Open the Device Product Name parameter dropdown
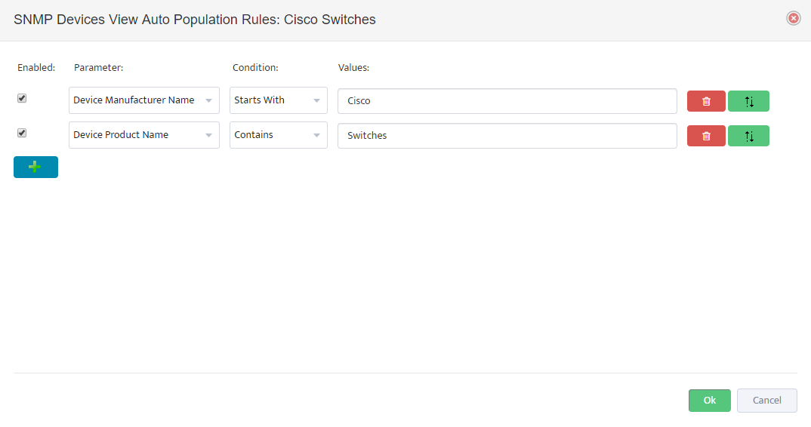 (143, 135)
